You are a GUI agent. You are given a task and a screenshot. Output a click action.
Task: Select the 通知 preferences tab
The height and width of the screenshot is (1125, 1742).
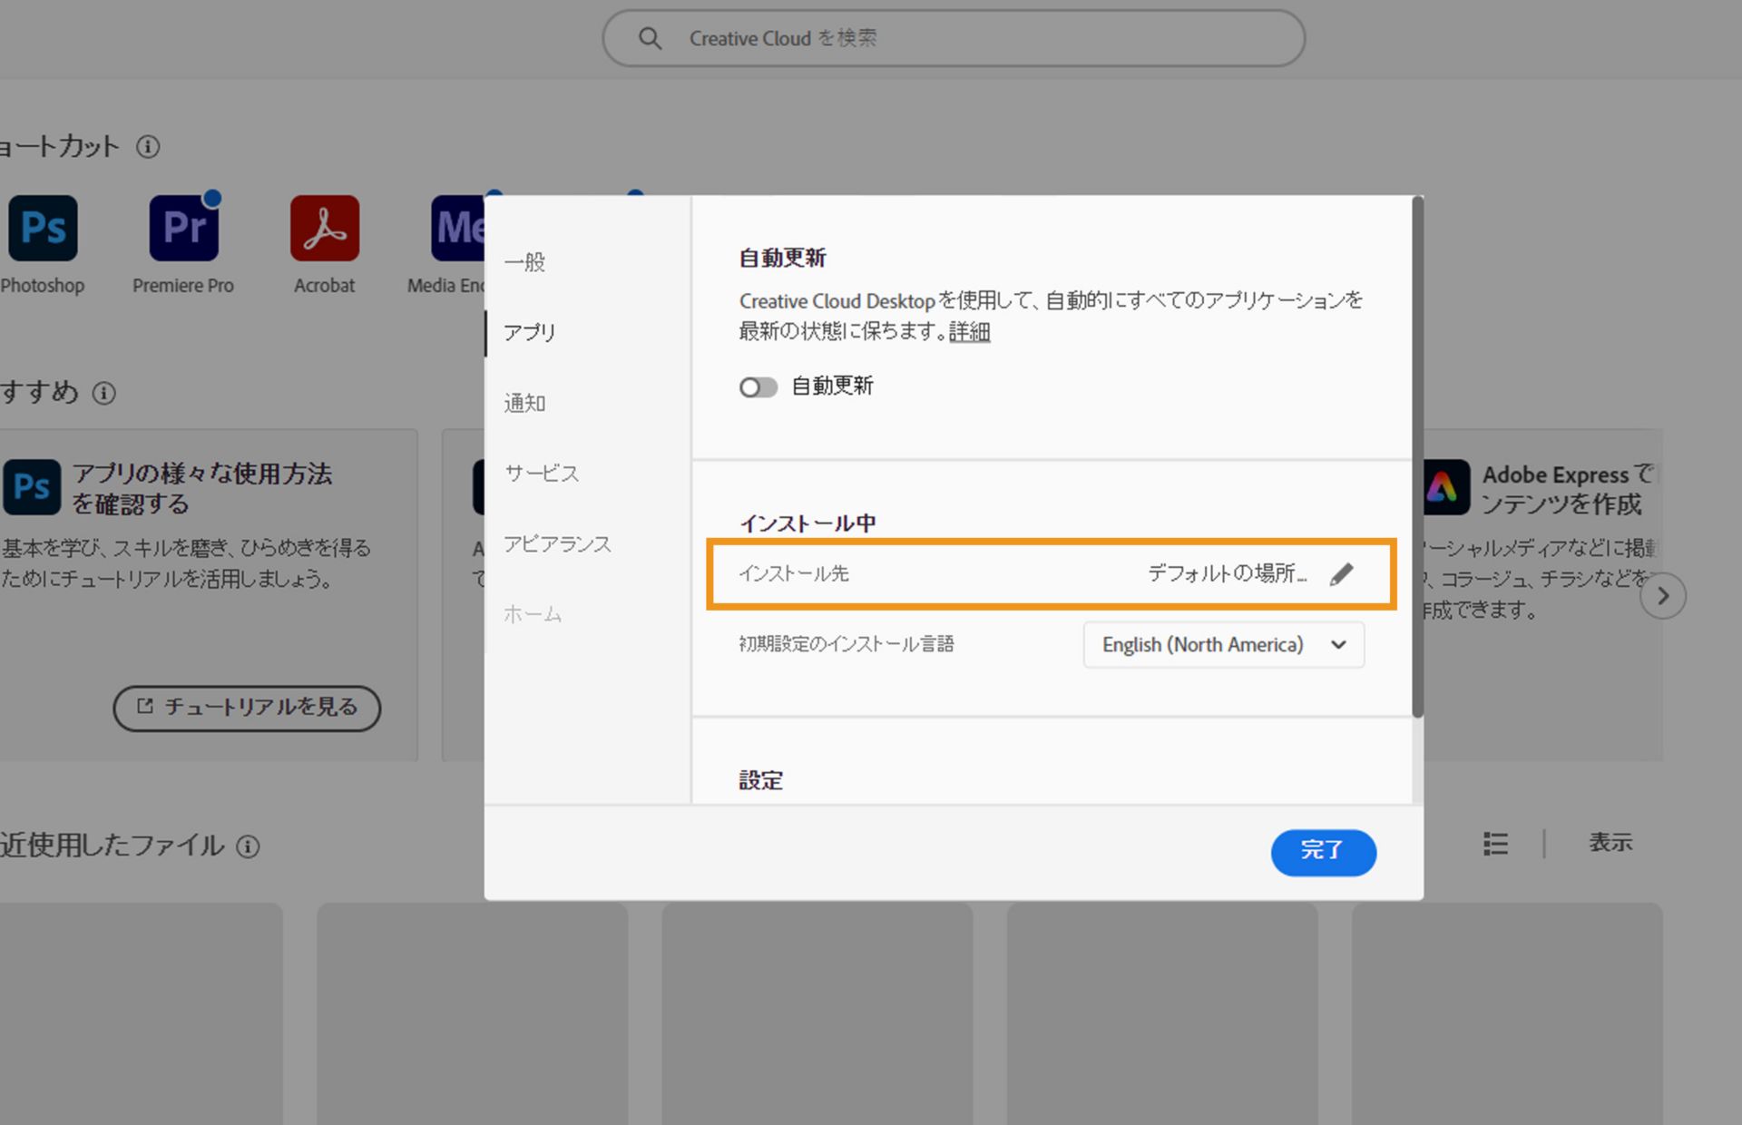coord(525,404)
